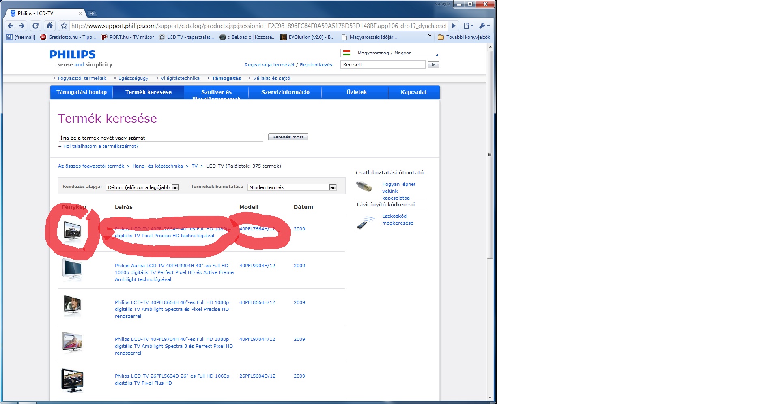This screenshot has width=779, height=404.
Task: Open the LCD TV - tapasztalat bookmark
Action: click(187, 37)
